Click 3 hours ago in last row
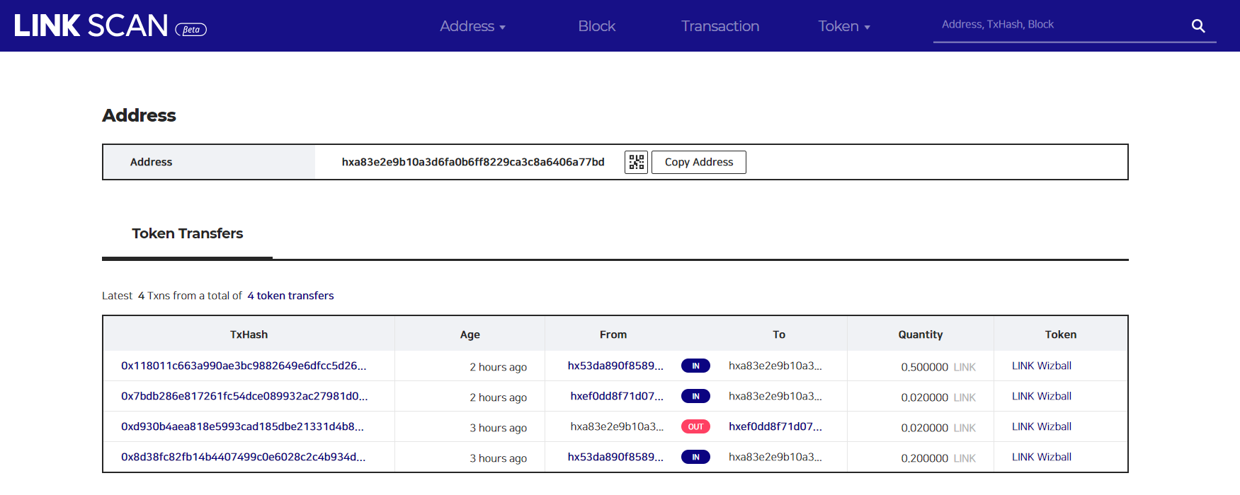Screen dimensions: 1240x495 tap(498, 458)
